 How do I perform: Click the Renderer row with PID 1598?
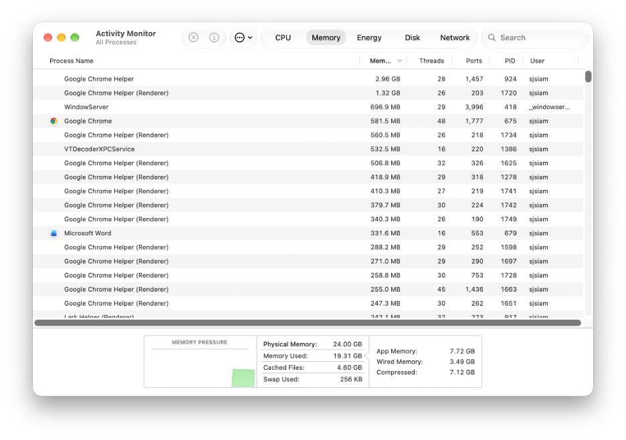pyautogui.click(x=308, y=247)
